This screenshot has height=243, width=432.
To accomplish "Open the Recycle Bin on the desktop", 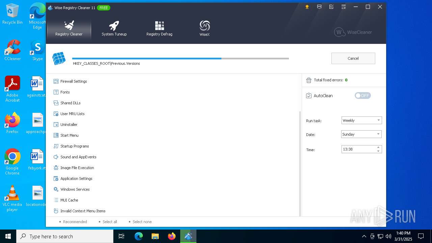I will click(x=12, y=14).
